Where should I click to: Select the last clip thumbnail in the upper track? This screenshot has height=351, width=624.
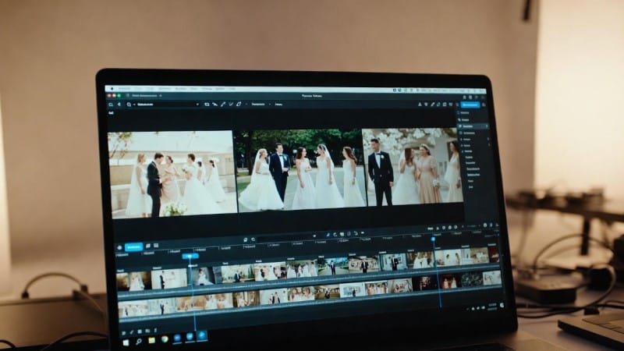pyautogui.click(x=493, y=254)
